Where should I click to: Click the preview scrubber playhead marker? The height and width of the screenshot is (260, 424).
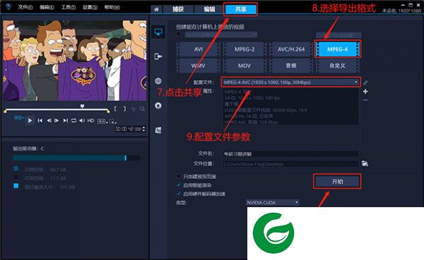[82, 106]
